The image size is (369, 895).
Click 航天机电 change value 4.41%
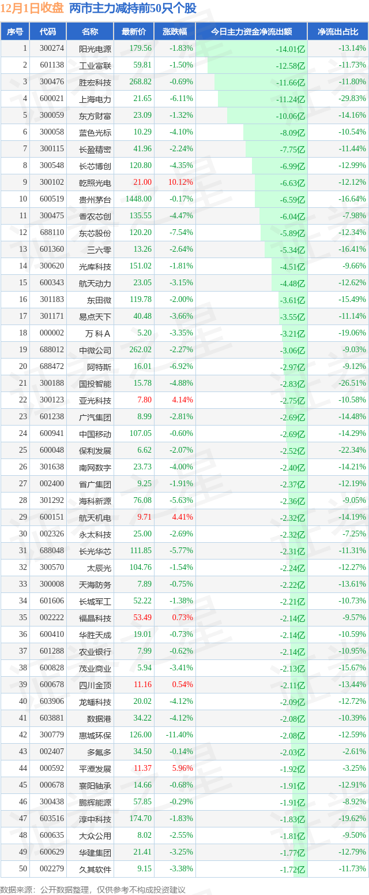coord(182,517)
